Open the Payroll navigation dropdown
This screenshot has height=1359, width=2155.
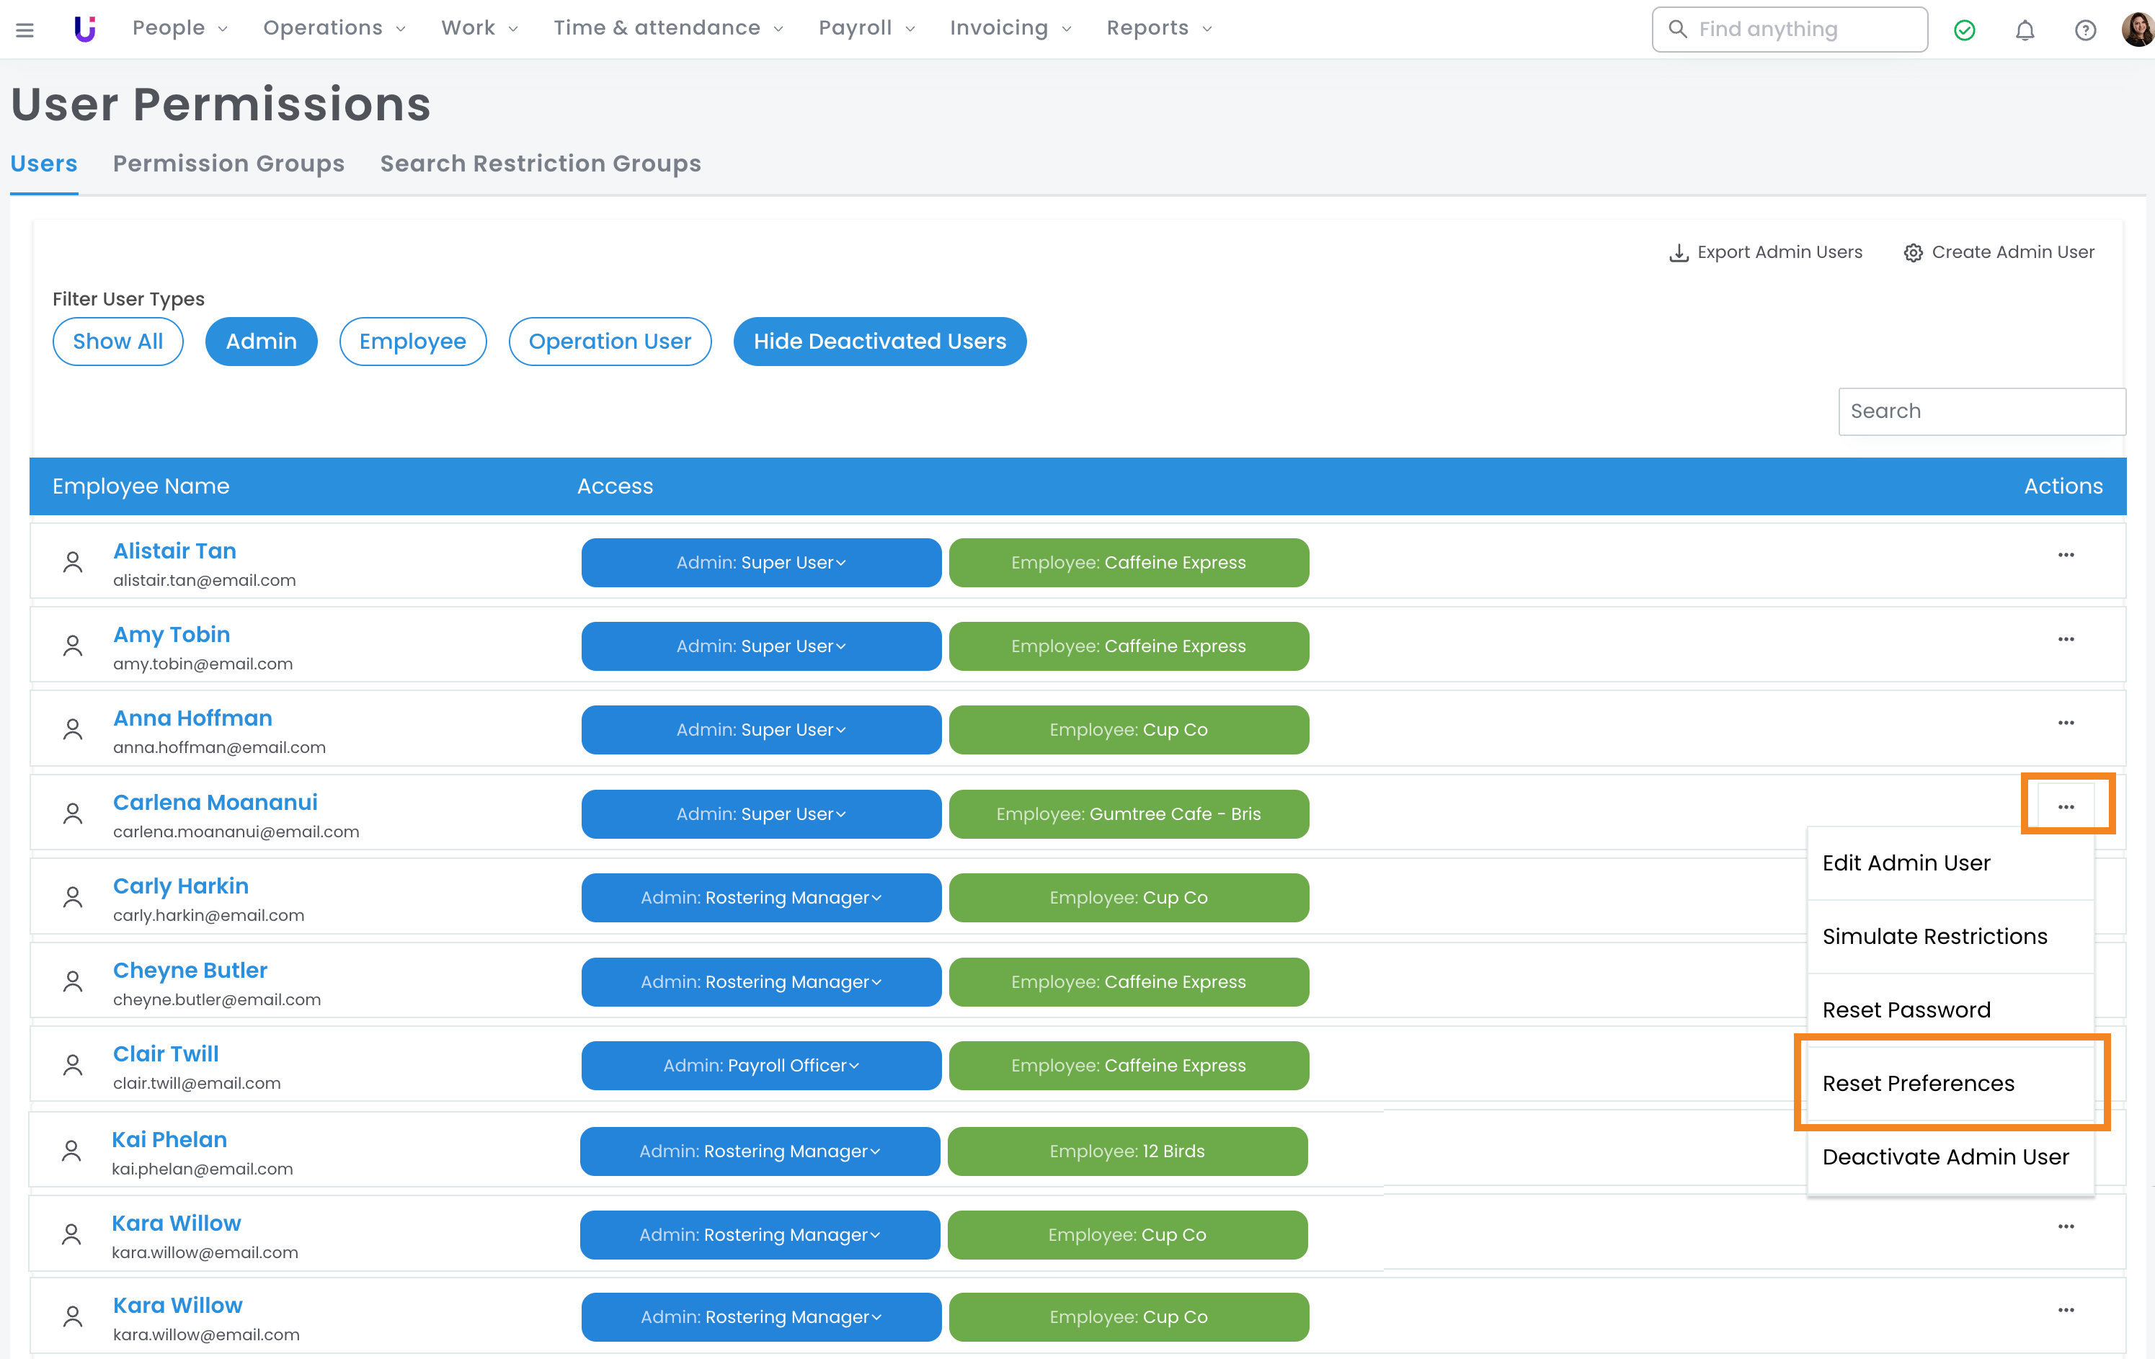866,27
